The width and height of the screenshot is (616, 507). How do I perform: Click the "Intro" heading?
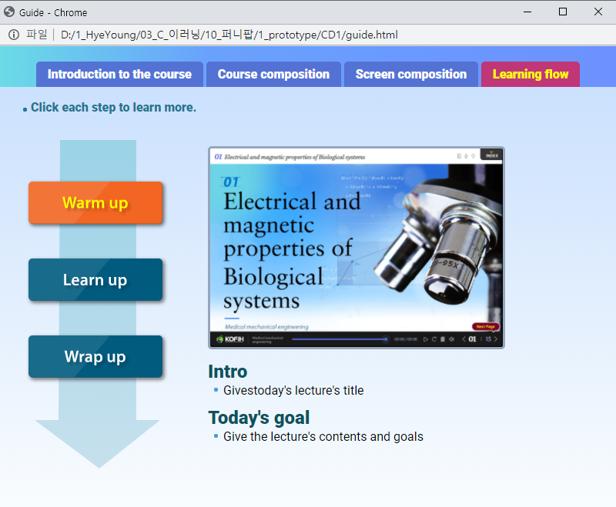click(x=227, y=372)
